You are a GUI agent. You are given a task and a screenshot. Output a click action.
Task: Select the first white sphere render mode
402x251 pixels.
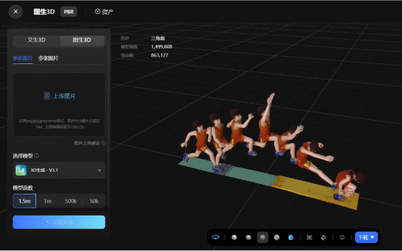point(234,238)
